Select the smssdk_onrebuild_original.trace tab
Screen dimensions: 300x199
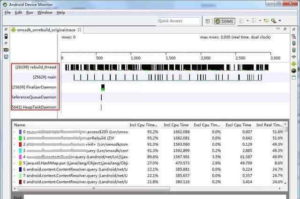[x=46, y=30]
